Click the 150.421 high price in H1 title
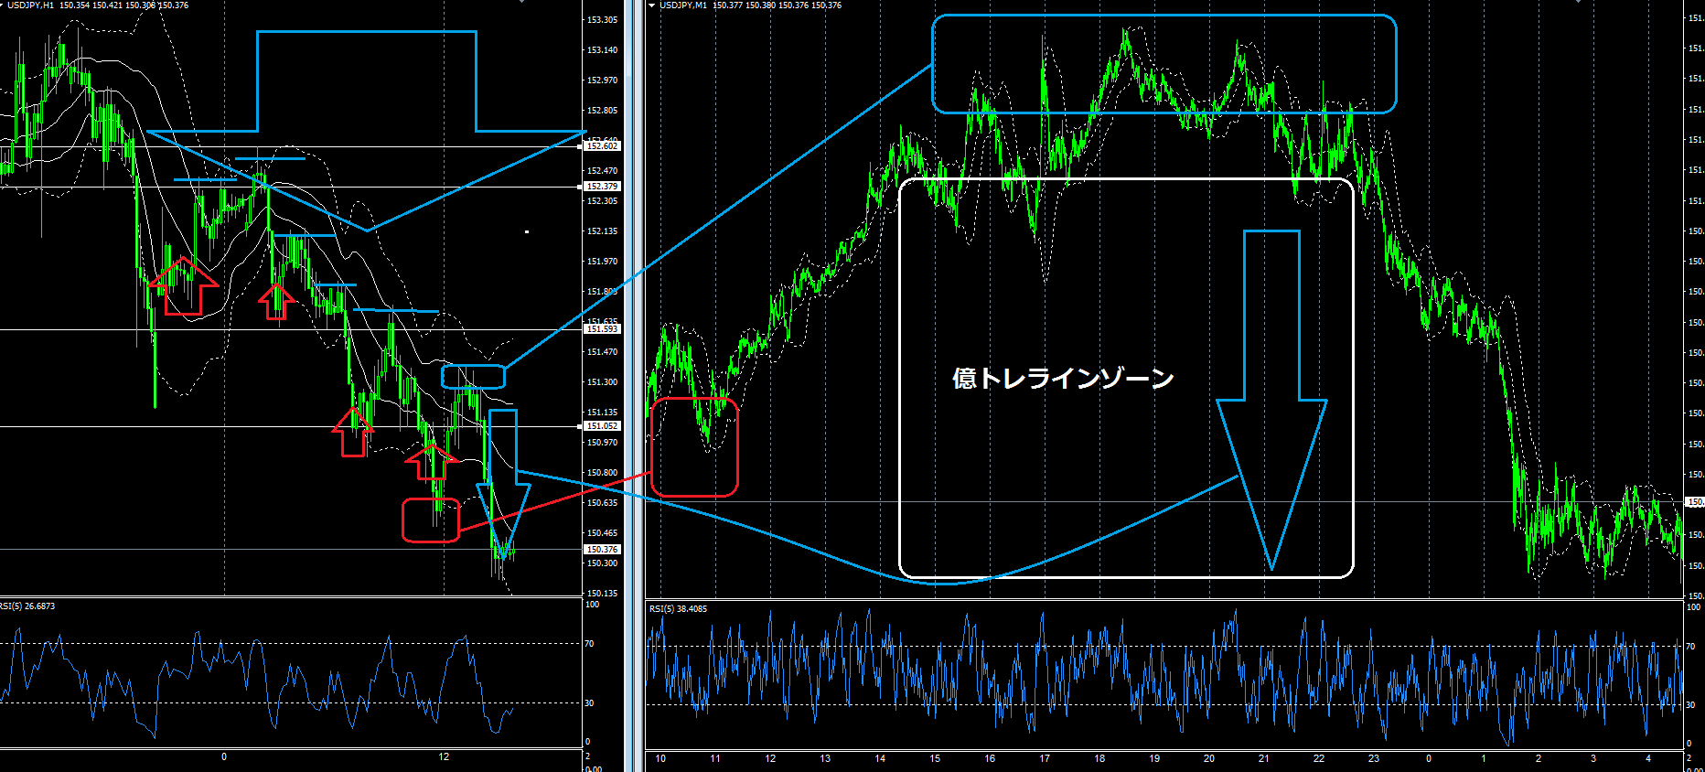Viewport: 1705px width, 772px height. pyautogui.click(x=107, y=5)
